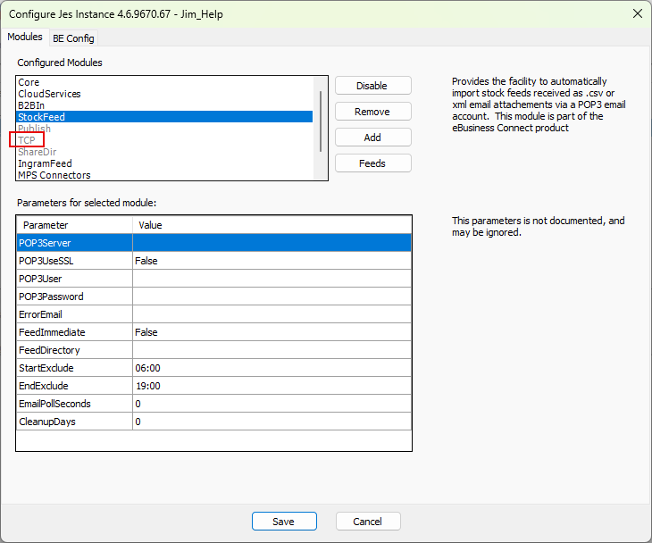652x543 pixels.
Task: Click the CleanupDays 0 value
Action: coord(272,422)
